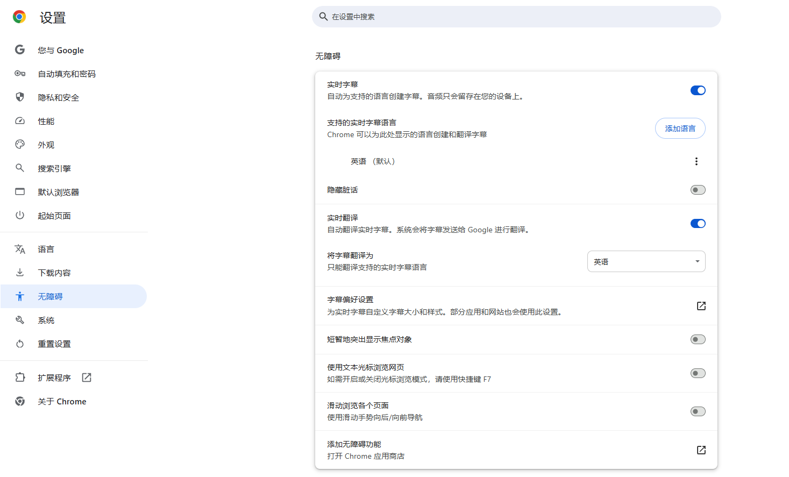Click the 添加语言 button
The image size is (789, 477).
tap(680, 129)
